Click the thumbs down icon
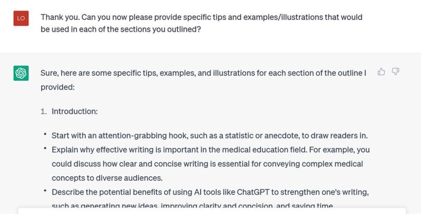Screen dimensions: 421x214 coord(396,72)
